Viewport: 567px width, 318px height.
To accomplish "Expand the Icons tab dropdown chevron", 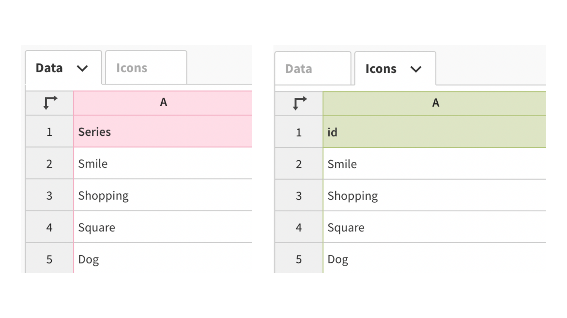I will [416, 69].
